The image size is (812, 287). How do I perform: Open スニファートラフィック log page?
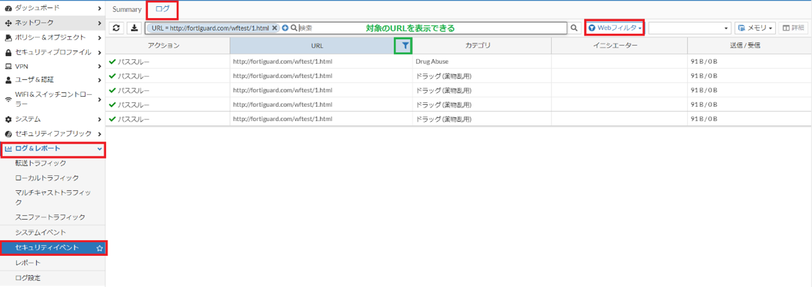pos(50,217)
